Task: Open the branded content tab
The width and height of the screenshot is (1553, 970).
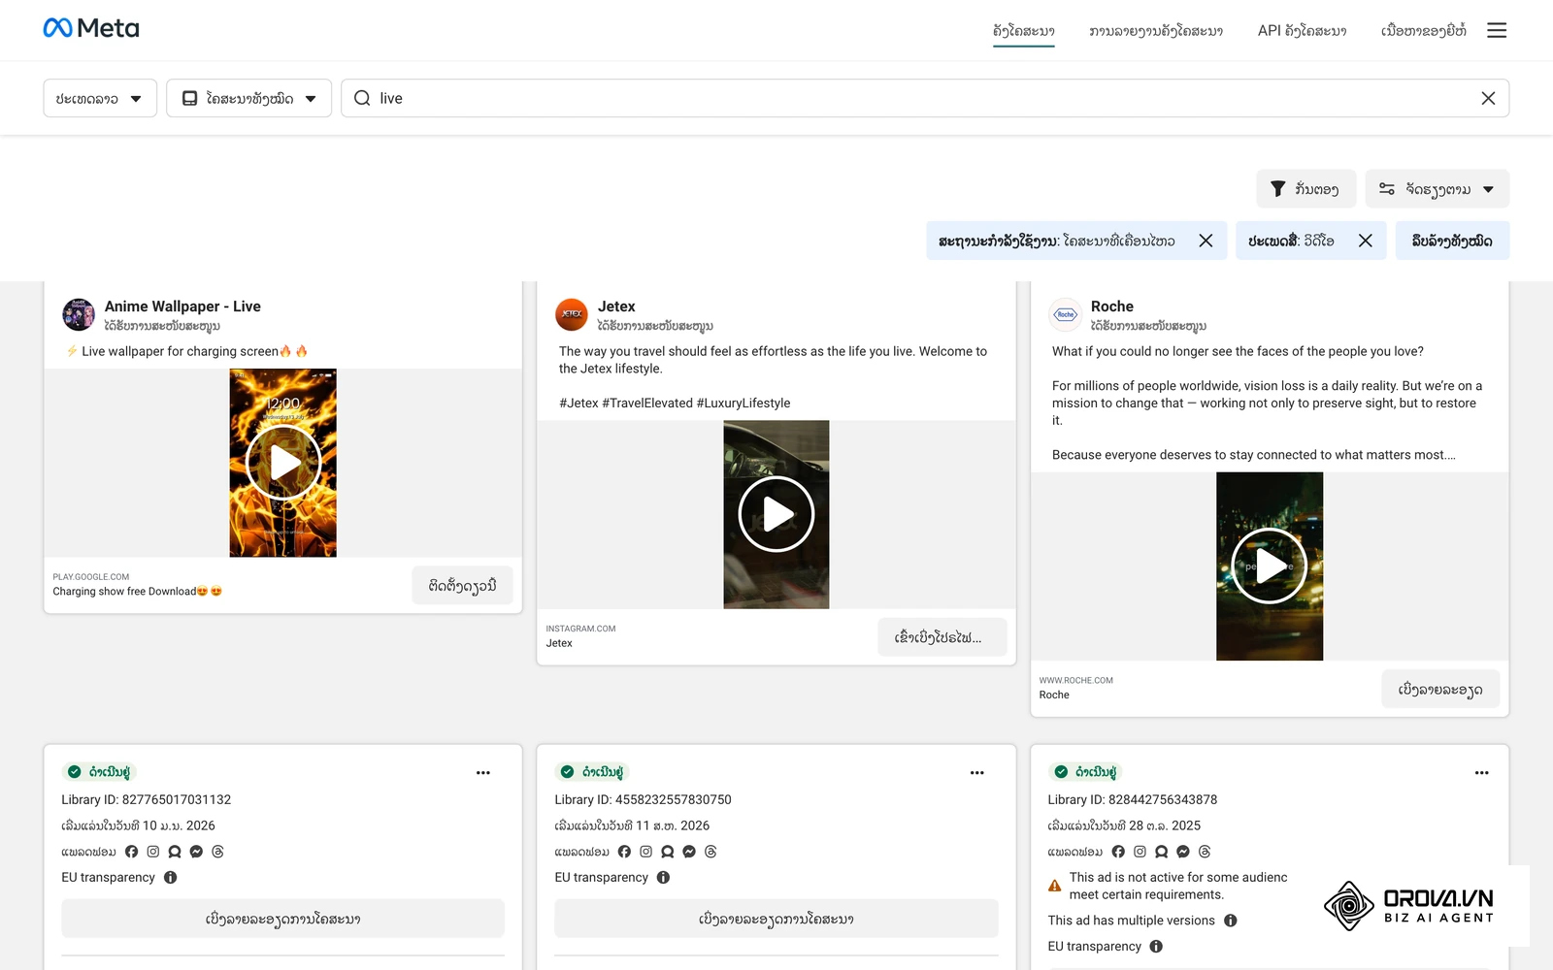Action: click(x=1423, y=31)
